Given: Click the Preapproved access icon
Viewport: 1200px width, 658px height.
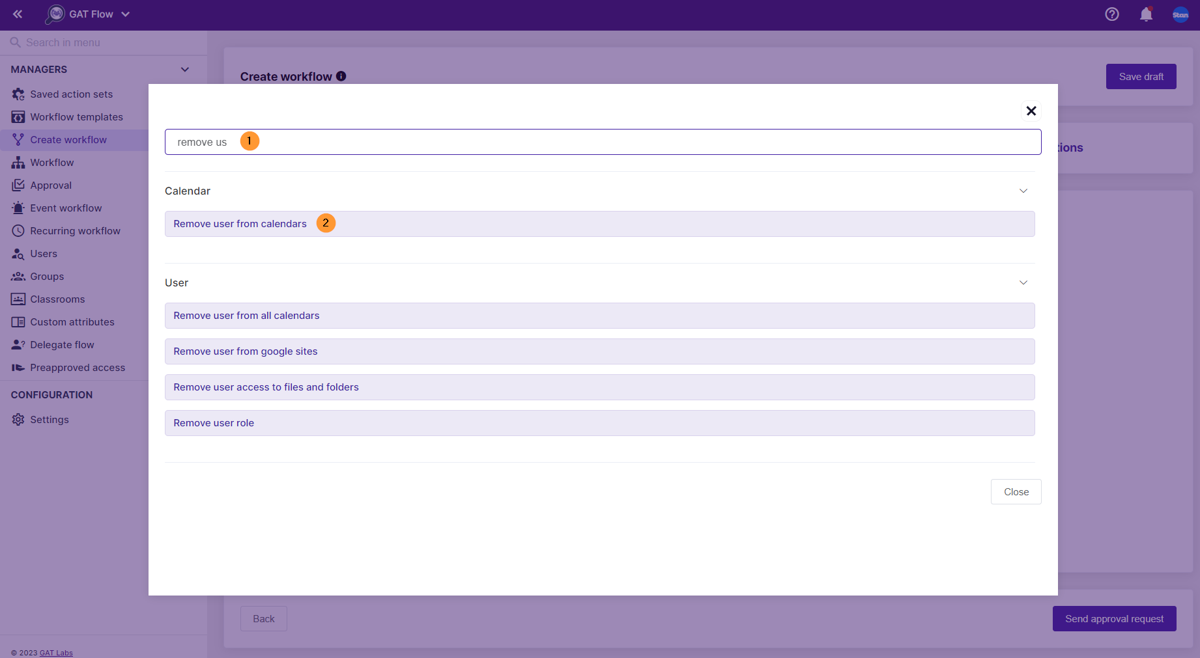Looking at the screenshot, I should [18, 368].
